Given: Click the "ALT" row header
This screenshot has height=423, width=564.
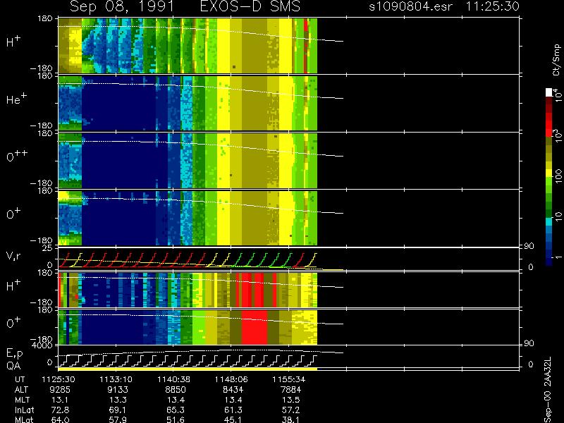Looking at the screenshot, I should pyautogui.click(x=21, y=390).
